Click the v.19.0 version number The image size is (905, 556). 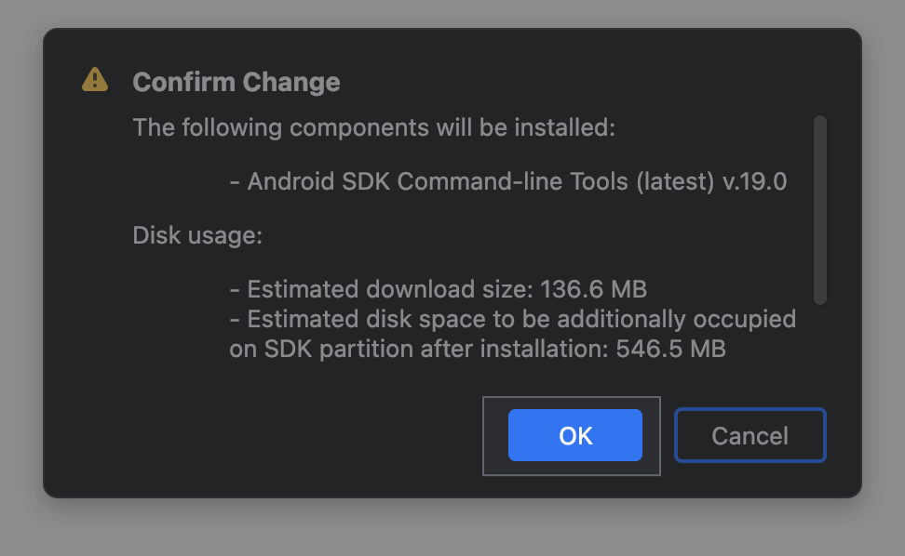[755, 181]
